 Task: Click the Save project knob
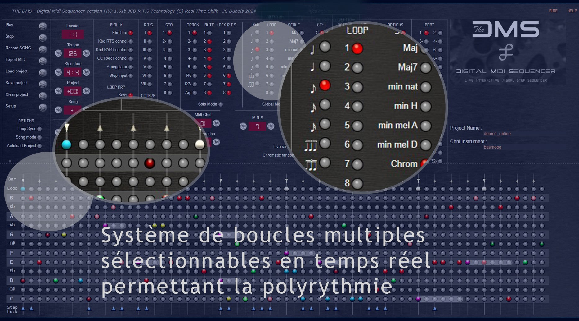[x=43, y=84]
